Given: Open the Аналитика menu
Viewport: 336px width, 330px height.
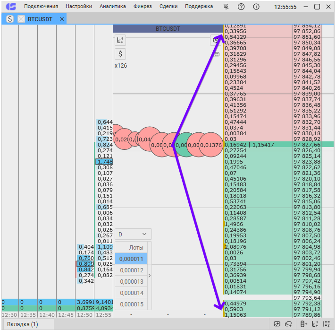Looking at the screenshot, I should (x=113, y=7).
